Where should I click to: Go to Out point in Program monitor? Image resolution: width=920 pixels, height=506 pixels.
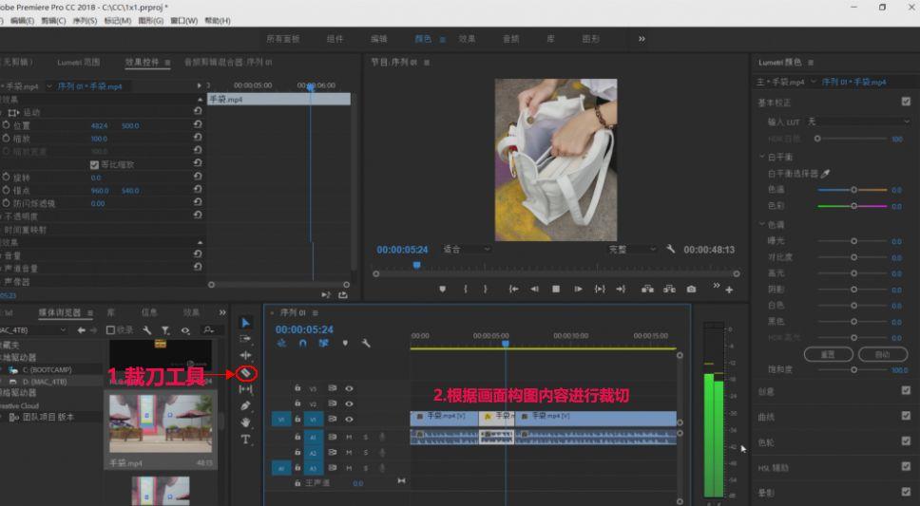pyautogui.click(x=621, y=289)
